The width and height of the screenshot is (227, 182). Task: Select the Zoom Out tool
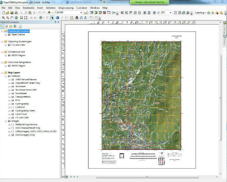pyautogui.click(x=8, y=18)
